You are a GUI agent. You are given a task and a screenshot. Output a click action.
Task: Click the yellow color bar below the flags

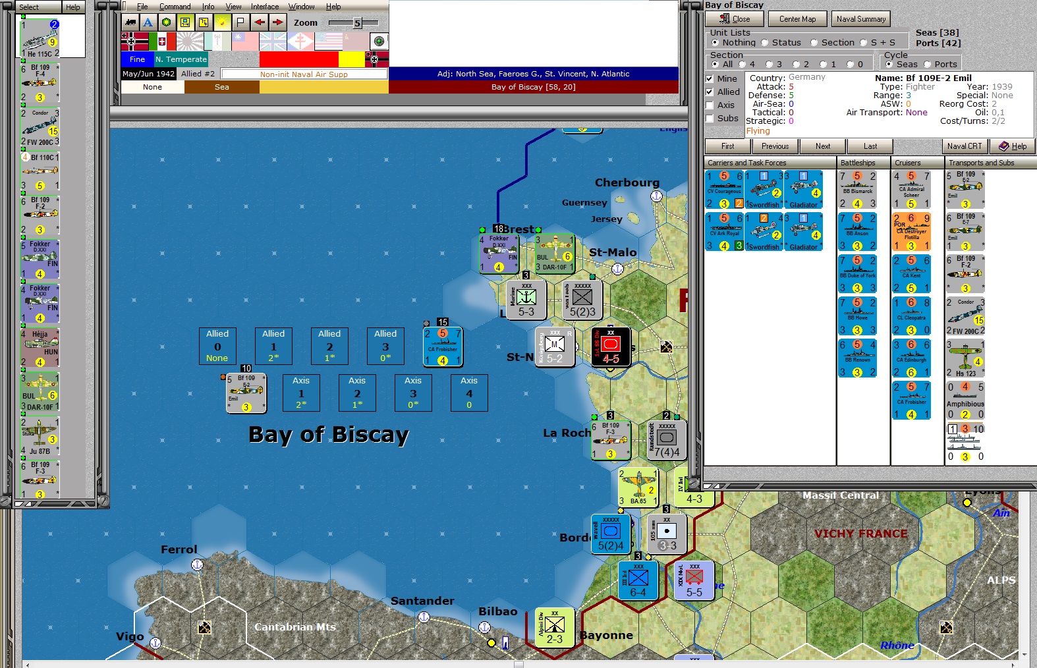tap(351, 59)
